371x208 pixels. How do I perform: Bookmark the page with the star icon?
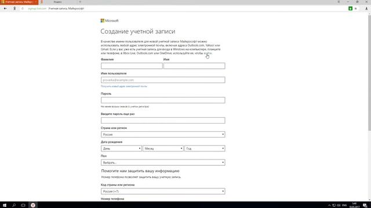pos(355,9)
